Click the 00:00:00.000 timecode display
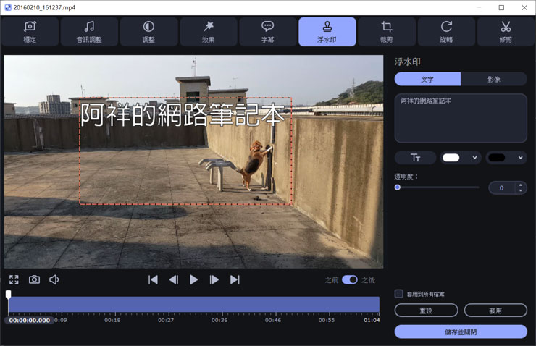Screen dimensions: 536x346 pos(30,321)
